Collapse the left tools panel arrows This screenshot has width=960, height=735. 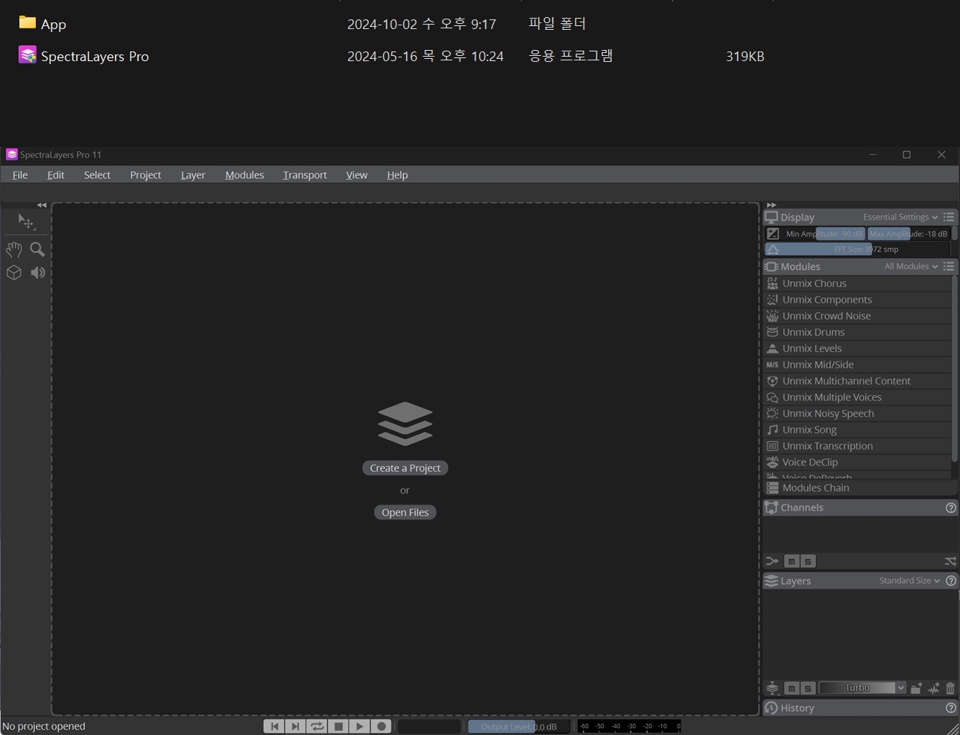(42, 205)
